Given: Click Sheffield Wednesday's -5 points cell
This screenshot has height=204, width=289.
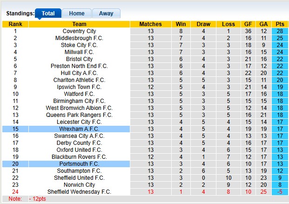Looking at the screenshot, I should pyautogui.click(x=280, y=192).
